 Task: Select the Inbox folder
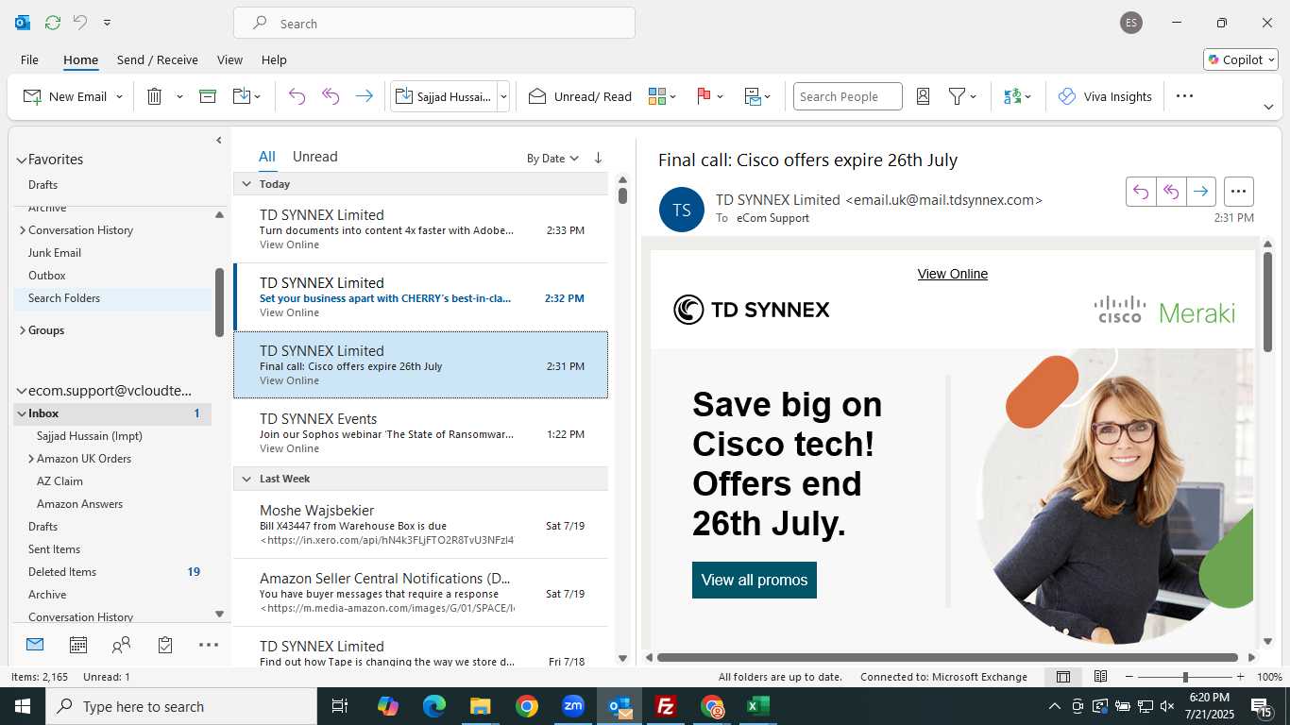[x=112, y=413]
